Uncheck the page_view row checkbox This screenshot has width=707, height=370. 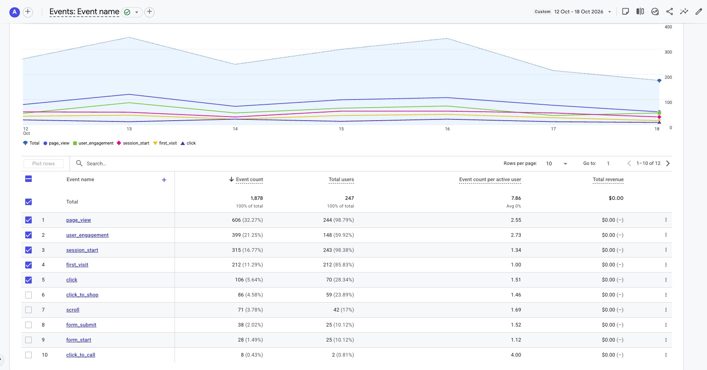28,220
